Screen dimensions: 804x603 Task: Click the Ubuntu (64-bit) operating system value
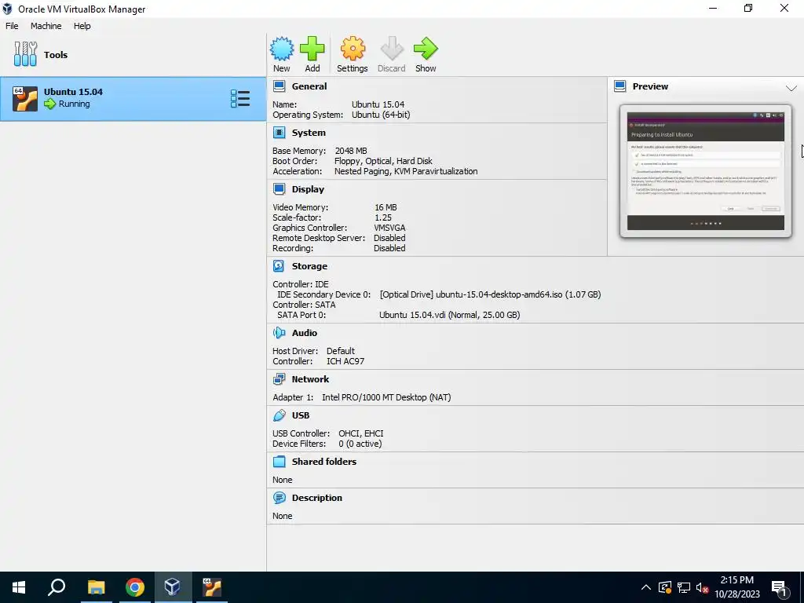(x=381, y=115)
